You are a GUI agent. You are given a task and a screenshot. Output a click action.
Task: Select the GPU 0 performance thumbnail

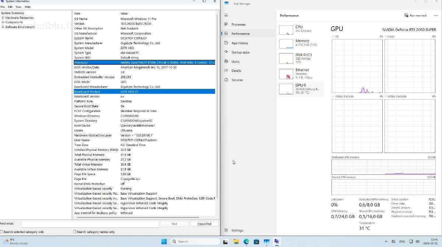tap(301, 89)
